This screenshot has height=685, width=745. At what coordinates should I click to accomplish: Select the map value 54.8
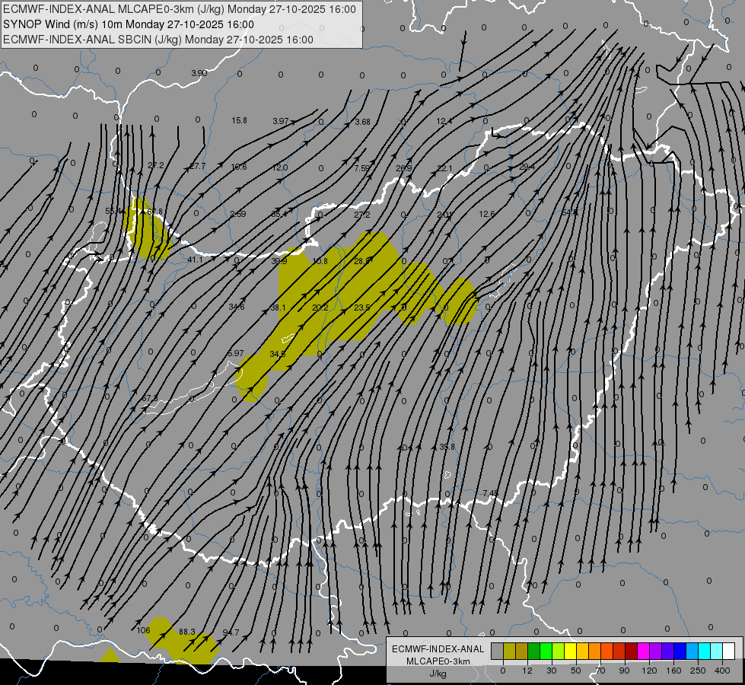(x=569, y=212)
